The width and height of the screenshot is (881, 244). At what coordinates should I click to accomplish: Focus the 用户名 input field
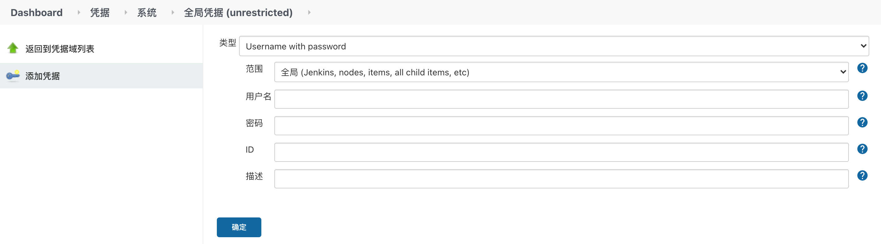pyautogui.click(x=561, y=99)
